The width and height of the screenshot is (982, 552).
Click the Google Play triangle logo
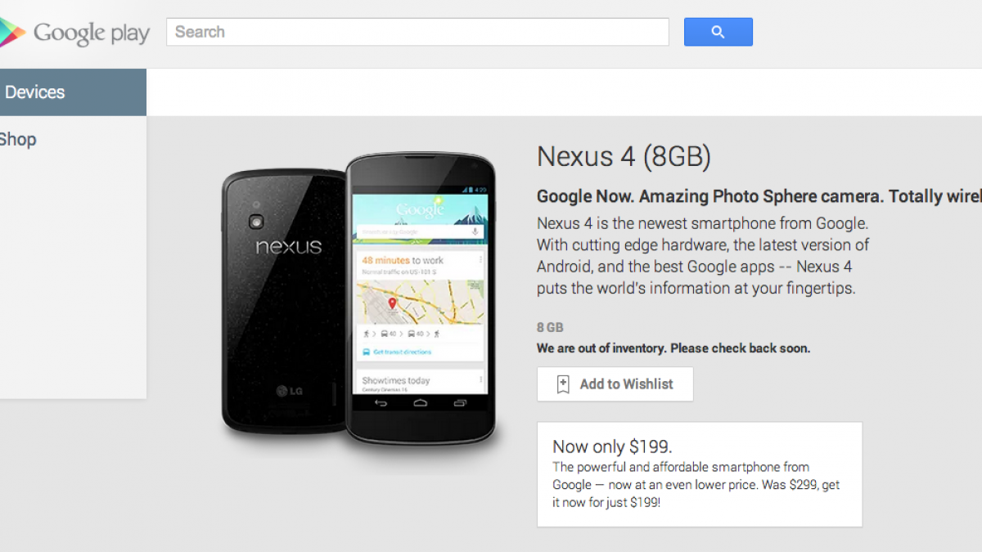click(x=11, y=33)
